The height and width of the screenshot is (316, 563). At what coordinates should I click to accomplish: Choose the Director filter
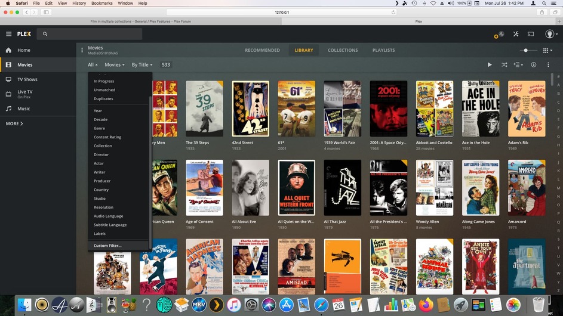click(118, 154)
